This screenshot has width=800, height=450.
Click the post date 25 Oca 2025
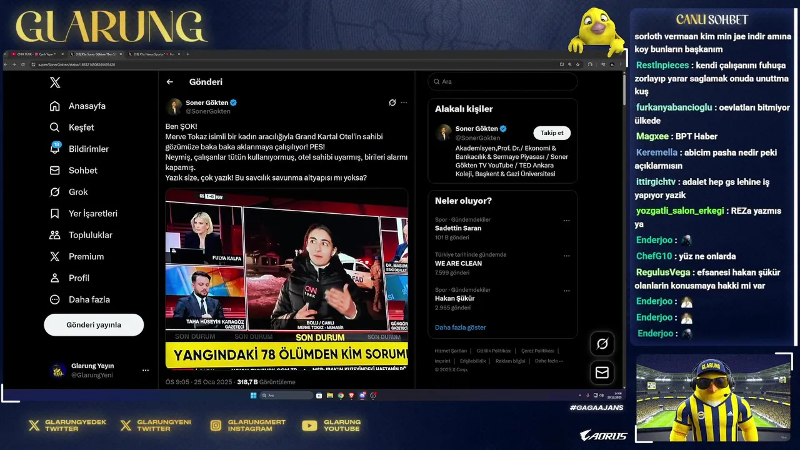coord(212,382)
